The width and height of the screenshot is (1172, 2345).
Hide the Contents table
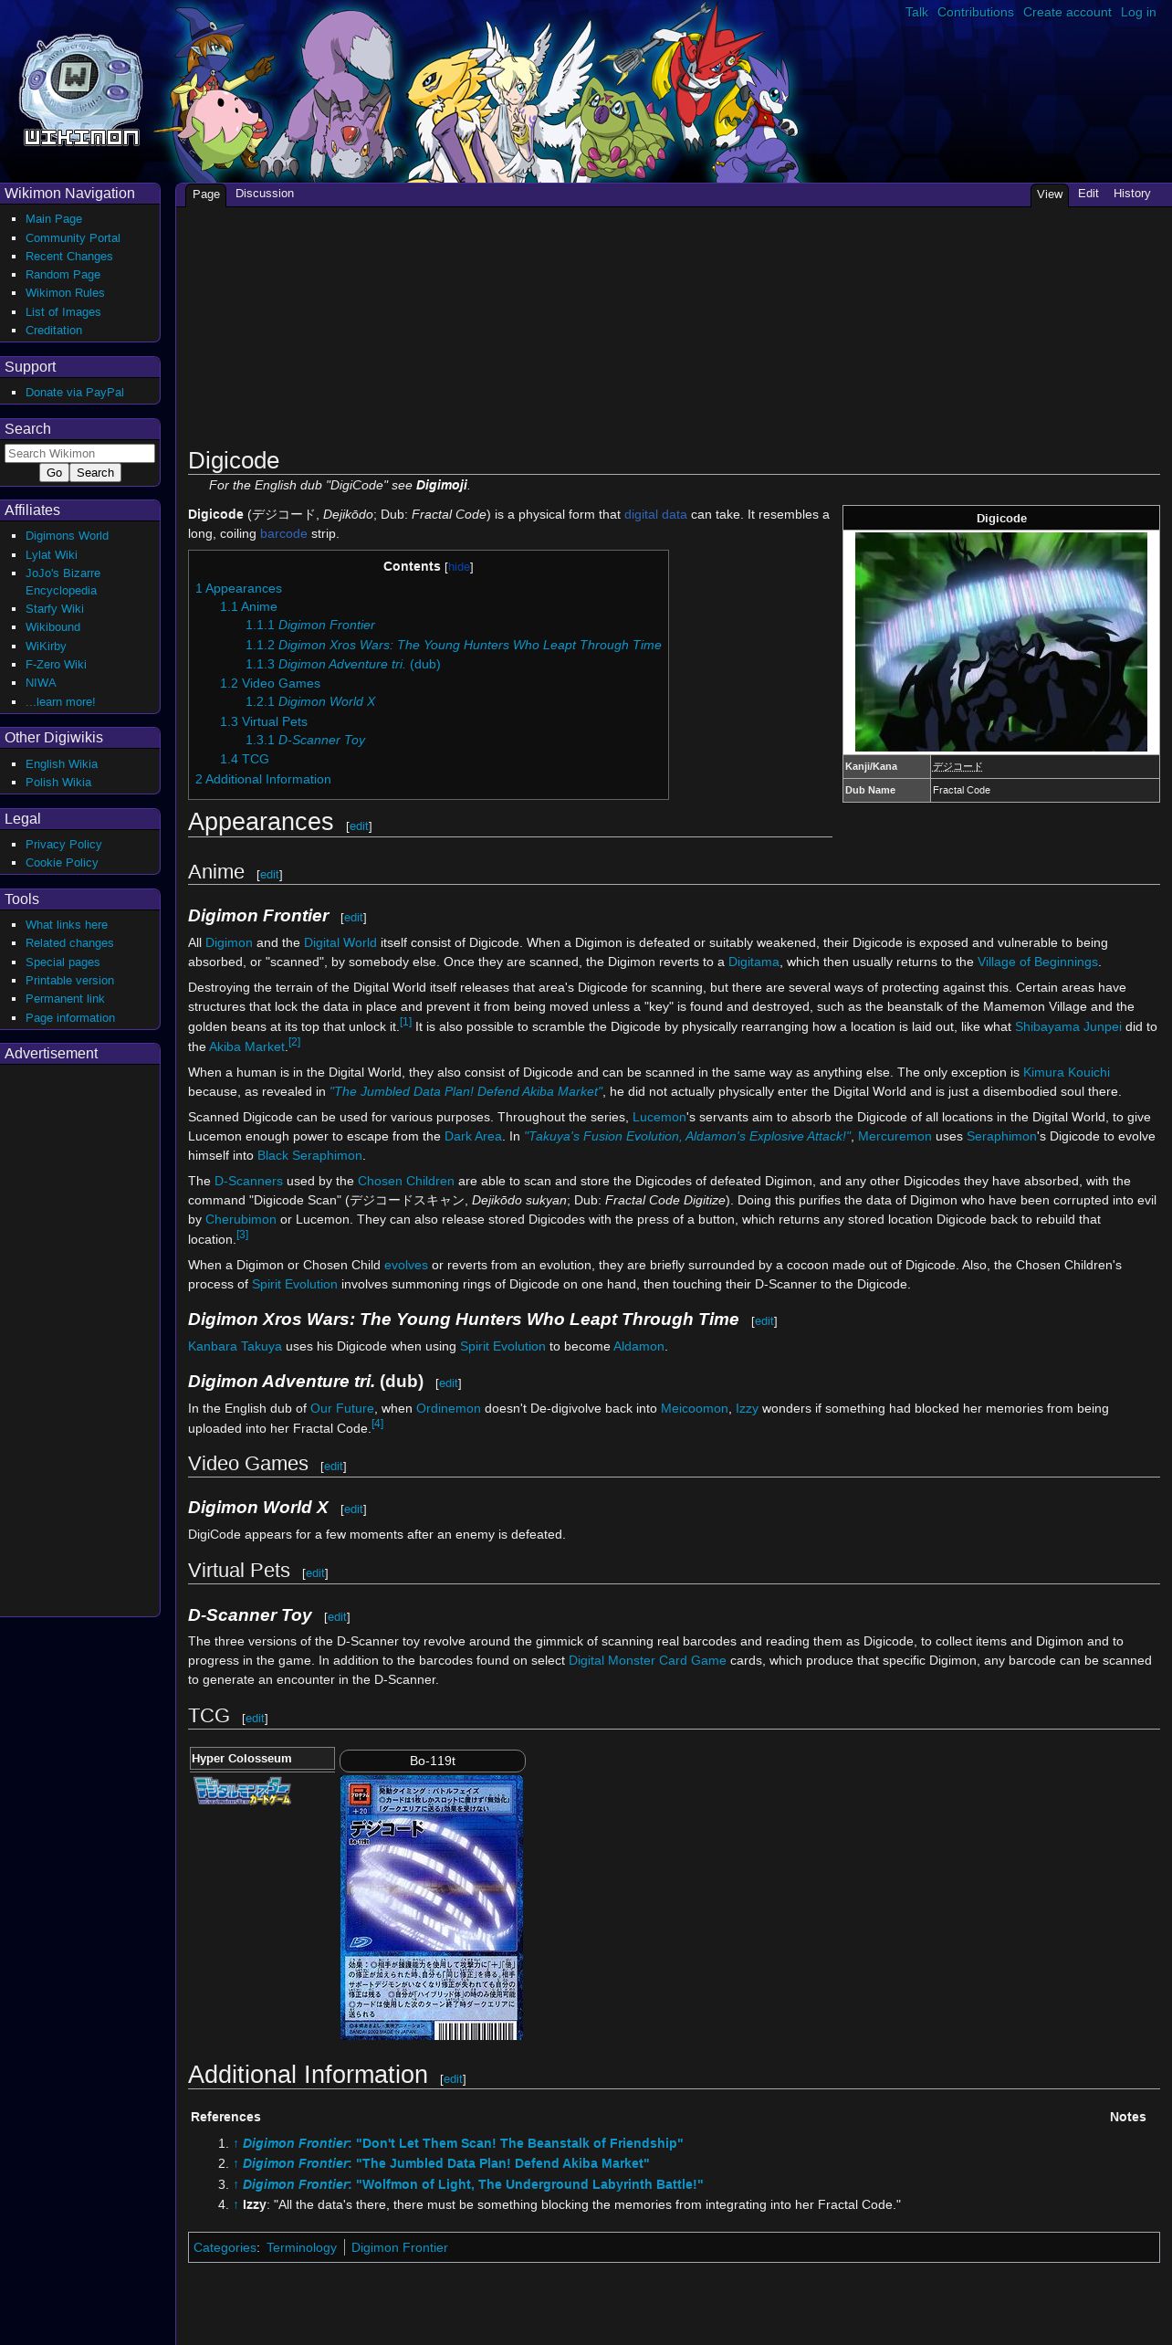coord(459,567)
